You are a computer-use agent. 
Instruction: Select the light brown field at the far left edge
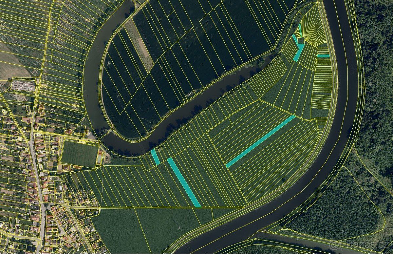[x=11, y=64]
